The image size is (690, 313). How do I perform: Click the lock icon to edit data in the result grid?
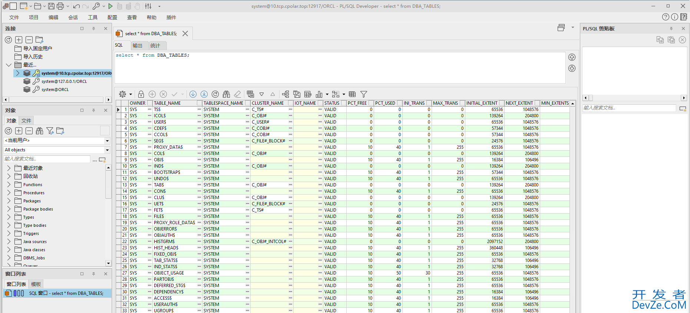pyautogui.click(x=141, y=94)
